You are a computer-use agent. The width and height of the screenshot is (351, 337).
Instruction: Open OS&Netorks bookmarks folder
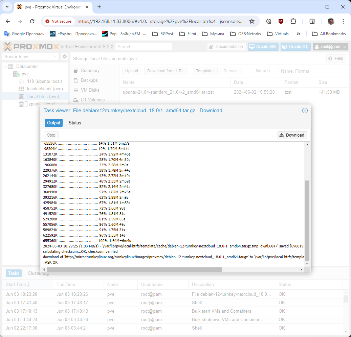(x=246, y=34)
